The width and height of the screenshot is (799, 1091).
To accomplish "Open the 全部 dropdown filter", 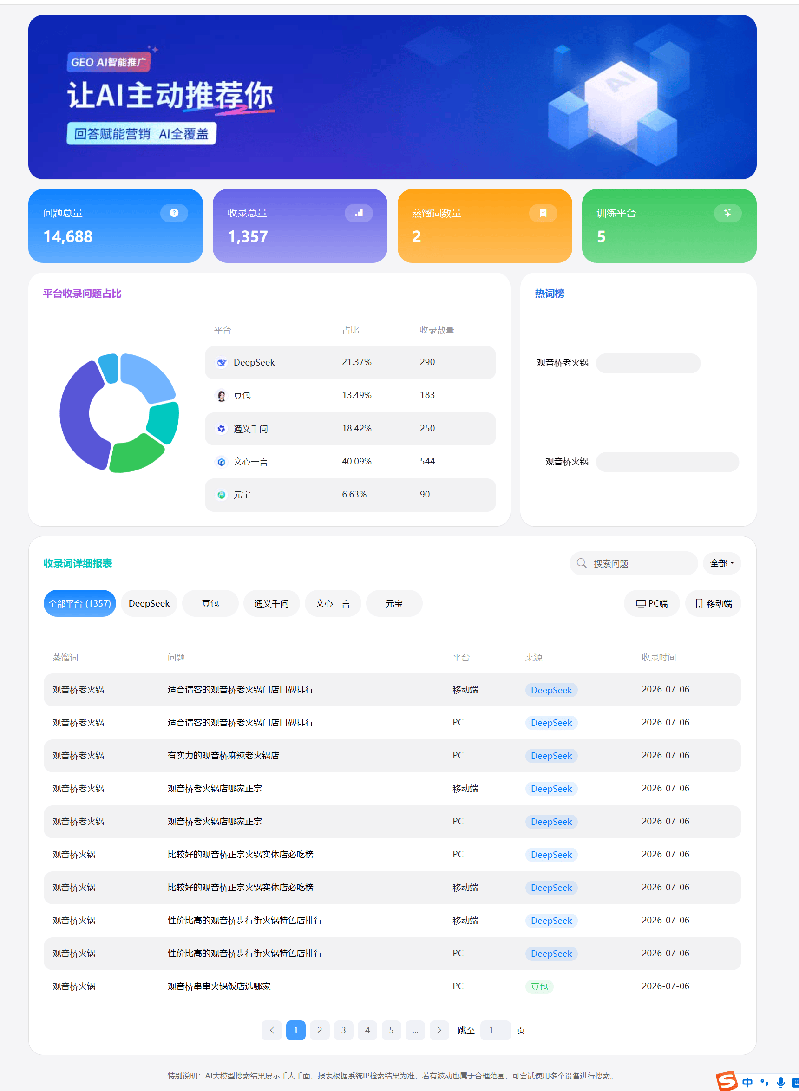I will coord(721,563).
